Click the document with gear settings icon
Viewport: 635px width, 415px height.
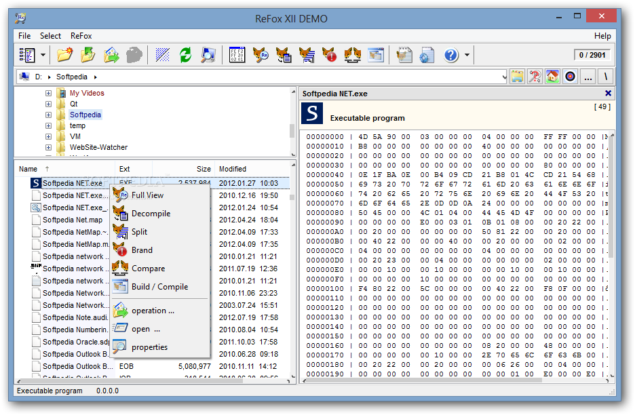[x=427, y=55]
